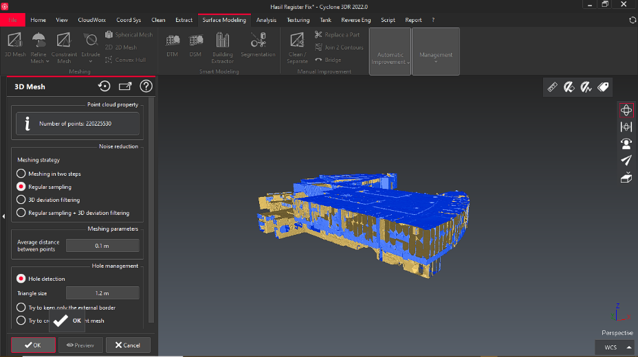The image size is (638, 357).
Task: Switch to walkthrough person view mode
Action: (x=626, y=143)
